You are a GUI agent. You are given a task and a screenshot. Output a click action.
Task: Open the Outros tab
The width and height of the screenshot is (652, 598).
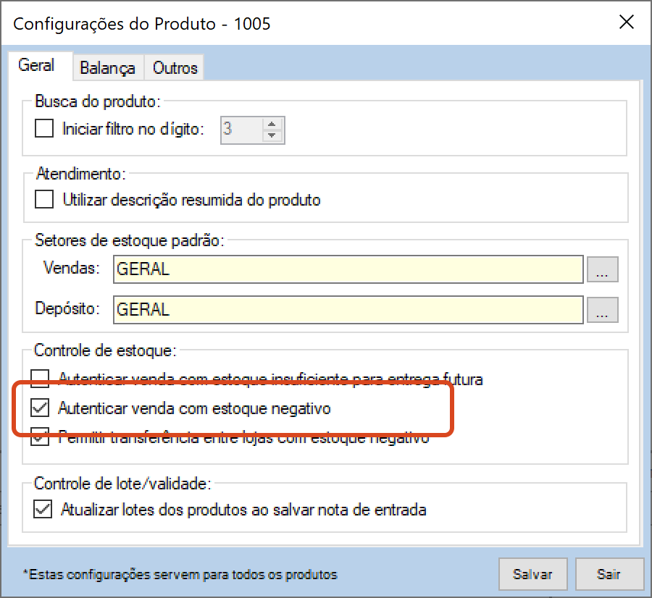[175, 68]
